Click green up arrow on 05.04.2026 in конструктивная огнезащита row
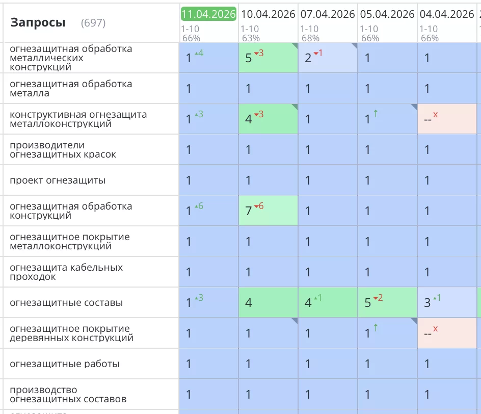 point(376,114)
